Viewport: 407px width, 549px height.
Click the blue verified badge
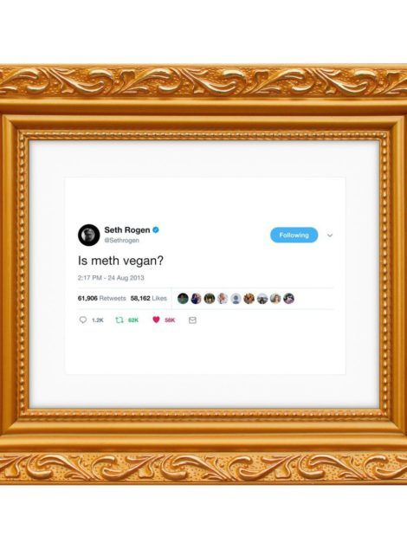(156, 230)
